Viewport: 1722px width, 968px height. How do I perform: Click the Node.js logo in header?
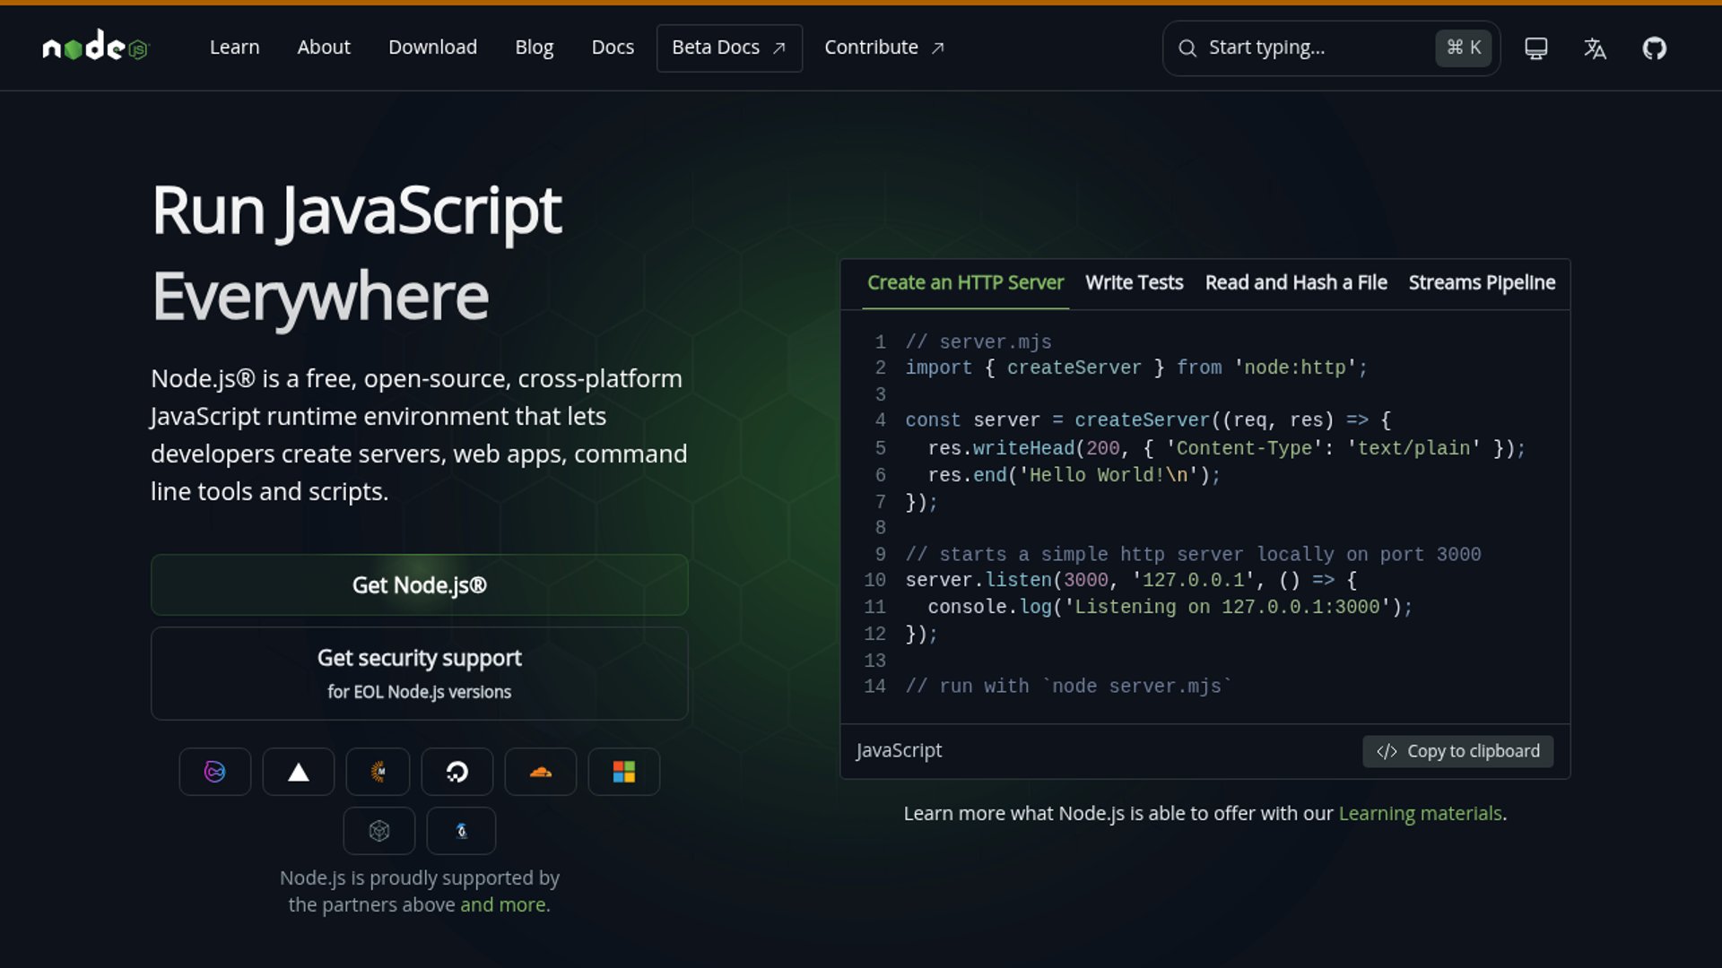(x=95, y=46)
